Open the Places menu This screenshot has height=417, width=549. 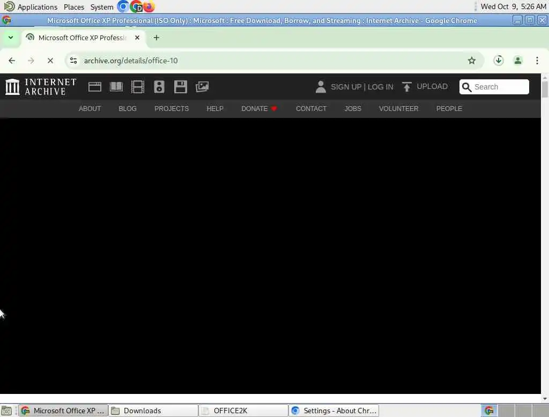pyautogui.click(x=74, y=6)
